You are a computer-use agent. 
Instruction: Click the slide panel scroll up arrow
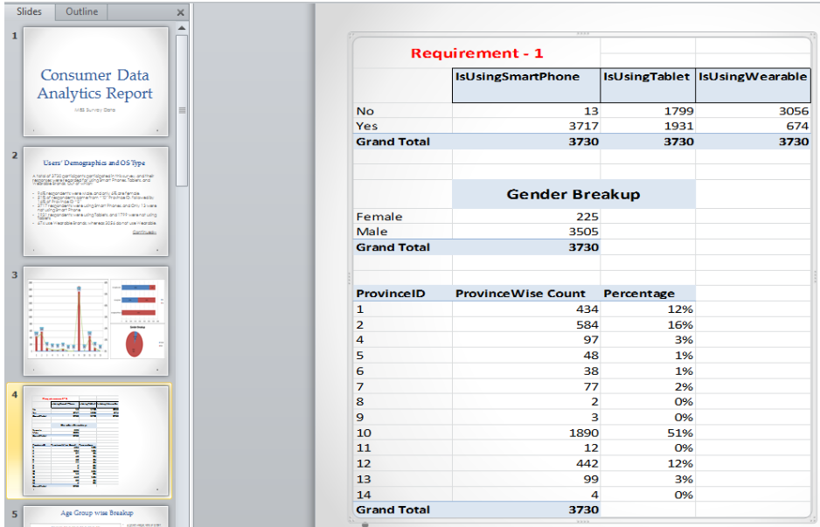click(x=182, y=28)
